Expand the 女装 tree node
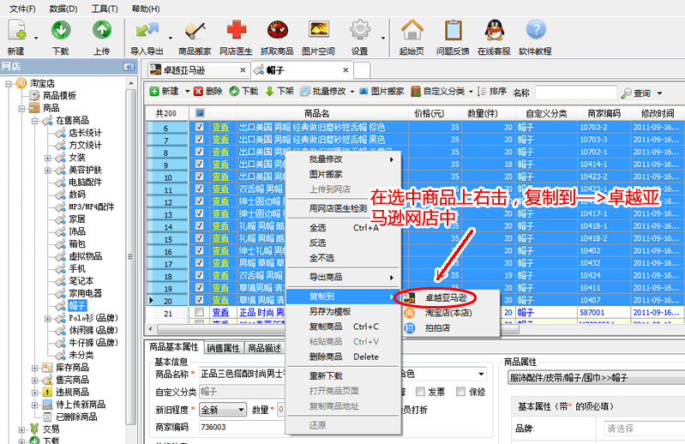This screenshot has width=685, height=444. (x=48, y=158)
